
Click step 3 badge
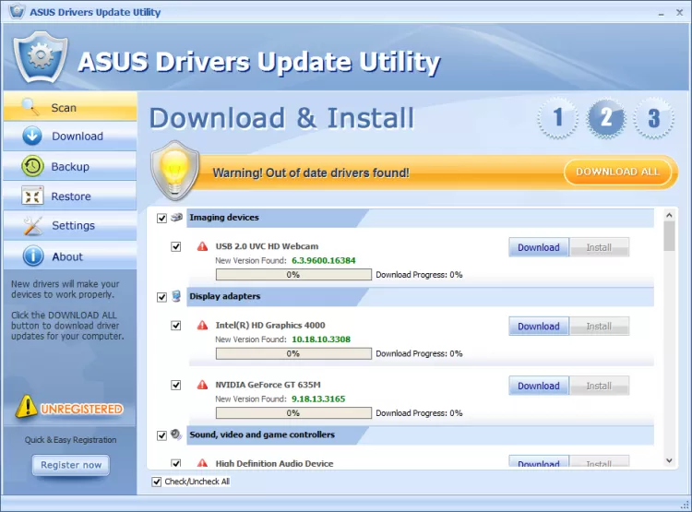[653, 118]
